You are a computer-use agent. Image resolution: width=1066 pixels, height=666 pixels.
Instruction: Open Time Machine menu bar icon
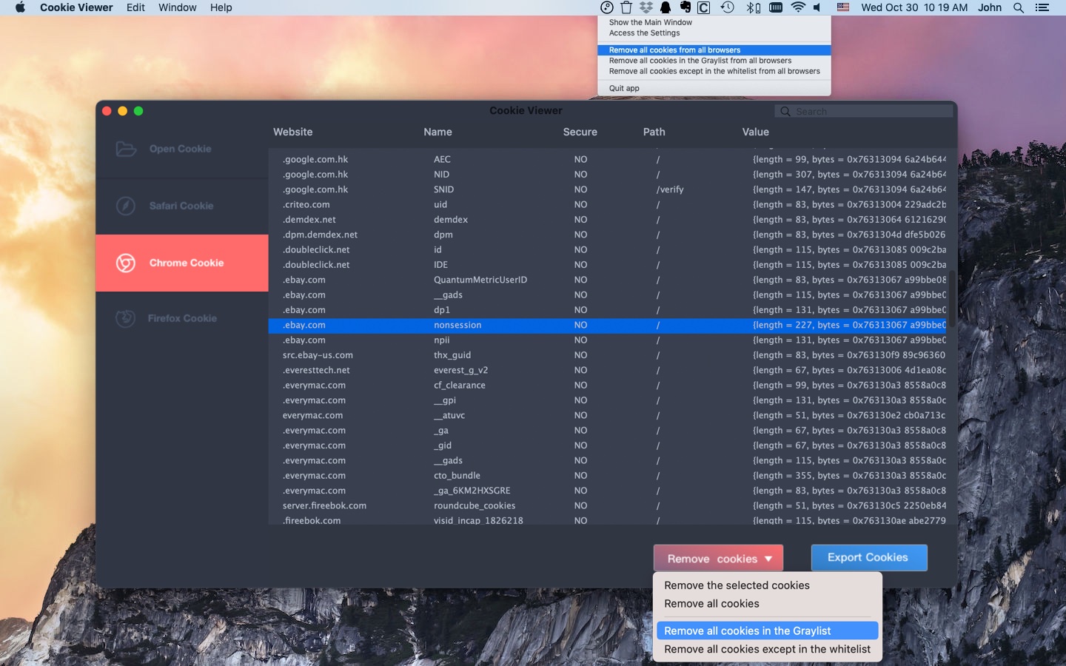[x=728, y=7]
